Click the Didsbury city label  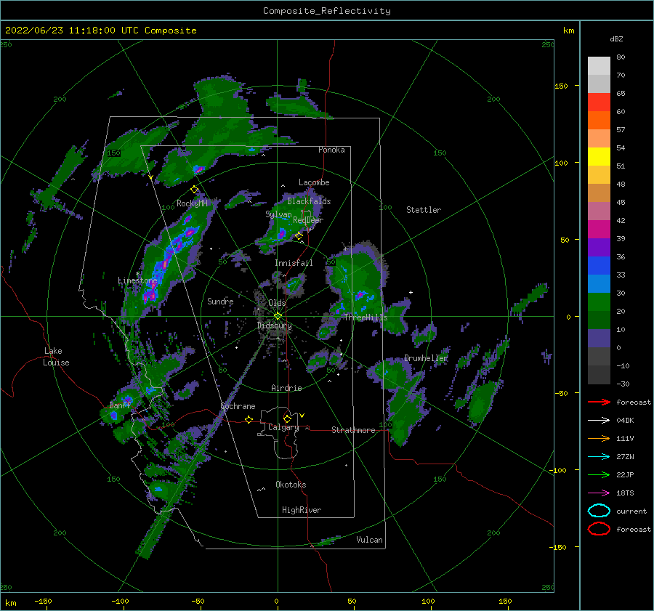tap(275, 325)
